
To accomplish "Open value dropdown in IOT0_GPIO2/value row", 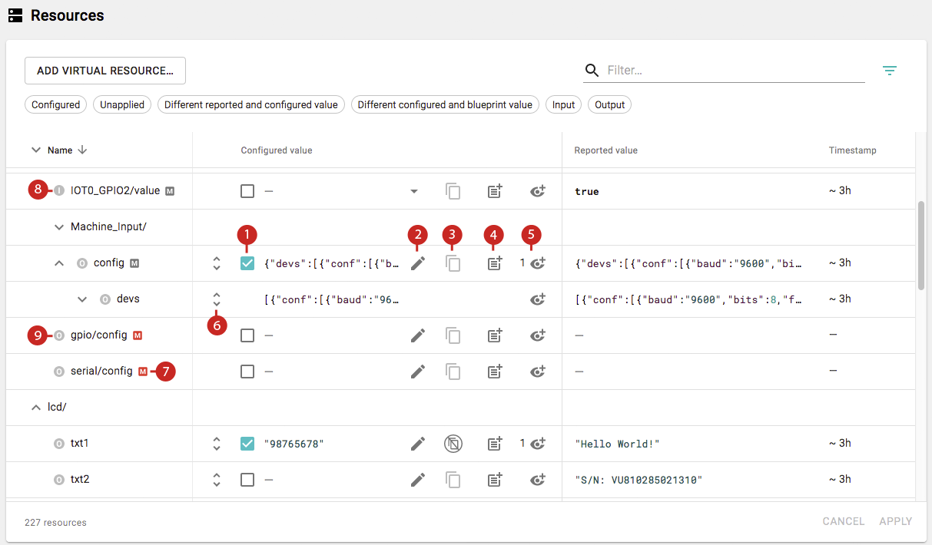I will point(414,191).
